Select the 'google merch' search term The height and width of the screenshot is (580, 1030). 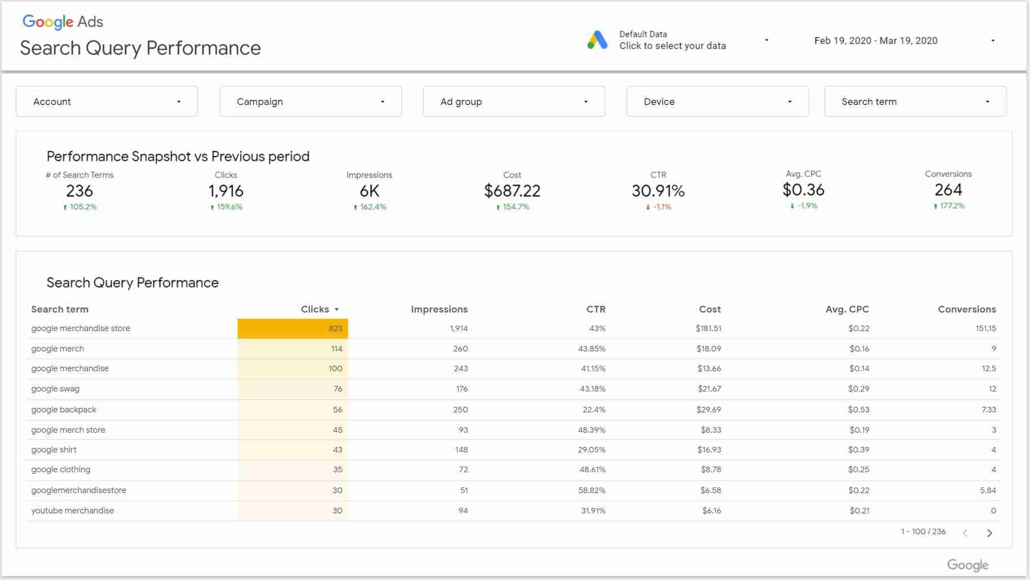click(x=57, y=349)
